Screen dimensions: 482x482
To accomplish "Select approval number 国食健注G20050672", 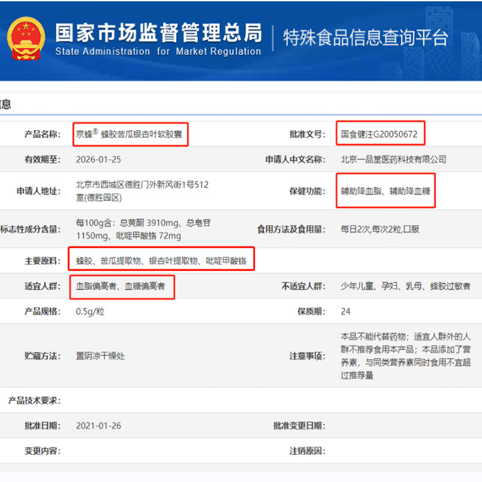I will tap(379, 134).
